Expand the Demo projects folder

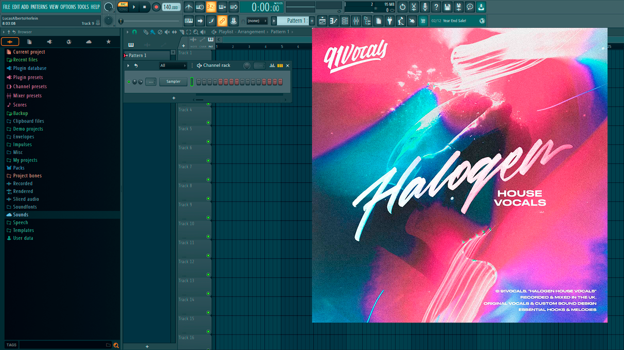28,129
